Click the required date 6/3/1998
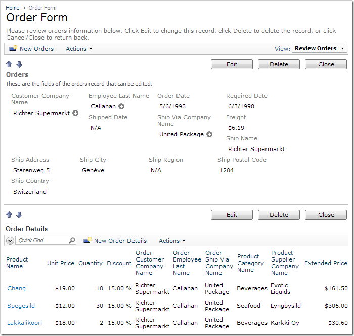Viewport: 354px width, 336px height. 241,106
